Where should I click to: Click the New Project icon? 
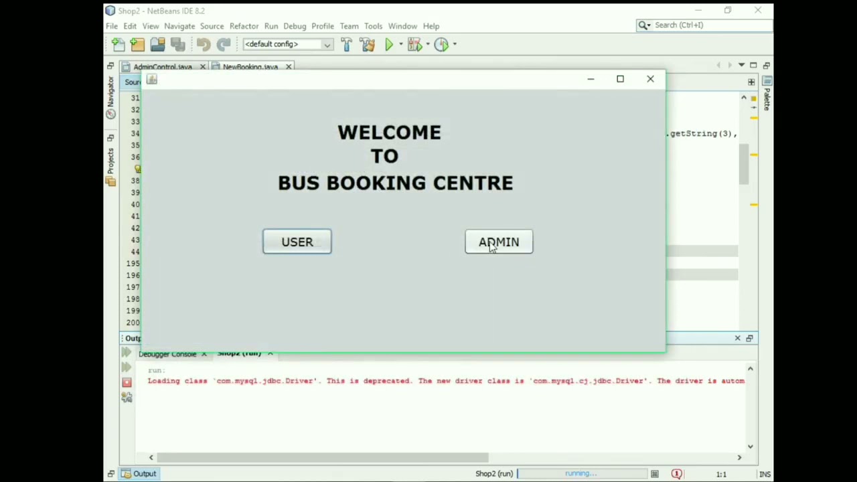click(137, 44)
